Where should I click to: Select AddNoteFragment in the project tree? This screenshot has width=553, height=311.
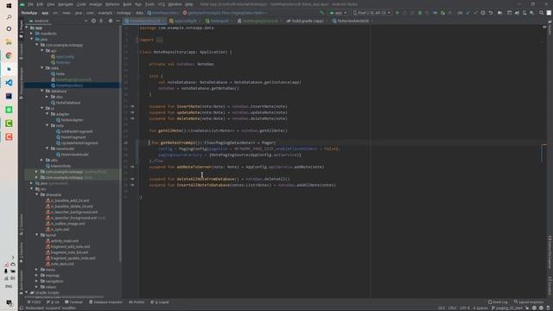coord(77,131)
